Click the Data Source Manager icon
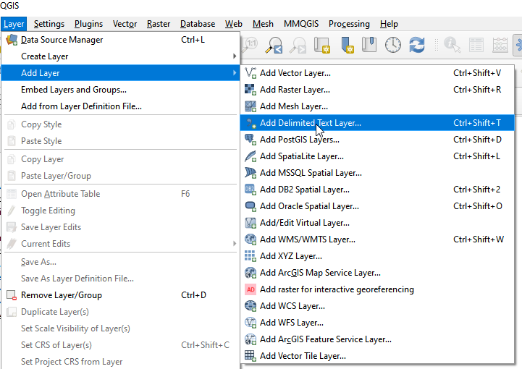This screenshot has width=522, height=369. coord(12,40)
